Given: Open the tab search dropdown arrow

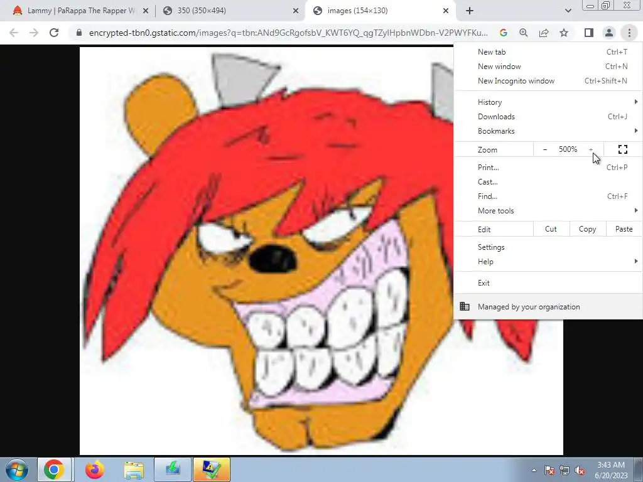Looking at the screenshot, I should pyautogui.click(x=568, y=11).
